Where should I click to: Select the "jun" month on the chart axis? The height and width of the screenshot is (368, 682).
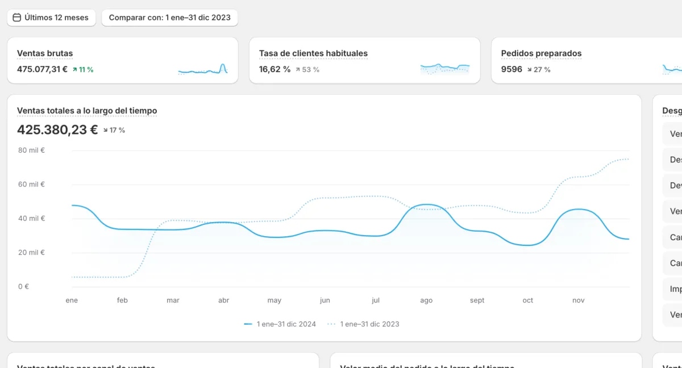[325, 300]
